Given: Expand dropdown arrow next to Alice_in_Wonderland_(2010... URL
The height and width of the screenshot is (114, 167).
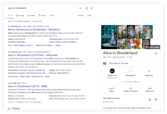Looking at the screenshot, I should [x=53, y=52].
